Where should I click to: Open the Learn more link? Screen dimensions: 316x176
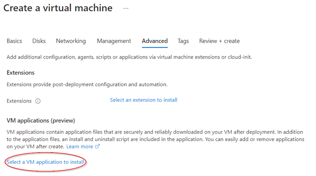click(x=80, y=147)
